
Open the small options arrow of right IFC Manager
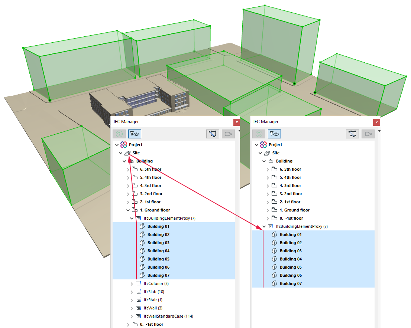tap(379, 131)
